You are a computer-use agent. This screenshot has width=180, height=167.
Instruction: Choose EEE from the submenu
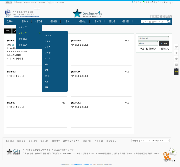tap(46, 87)
